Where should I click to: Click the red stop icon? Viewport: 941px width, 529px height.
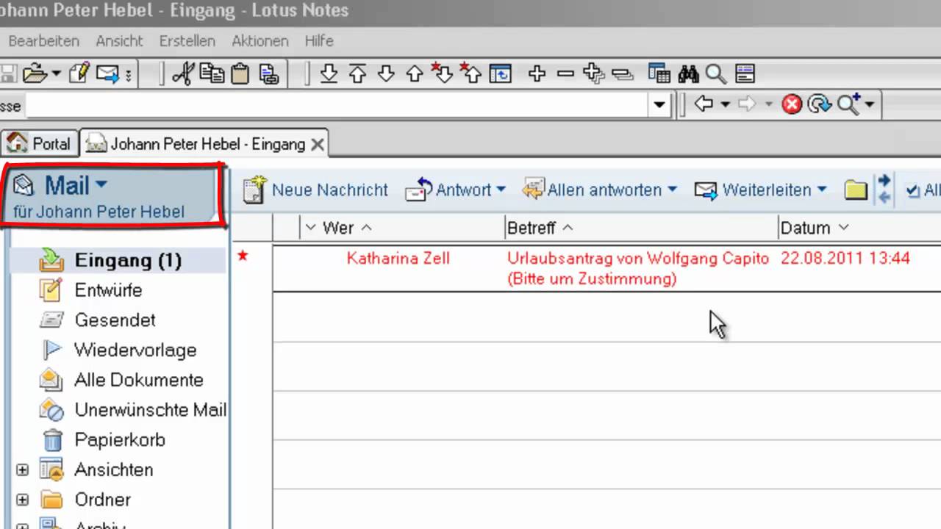[x=792, y=104]
